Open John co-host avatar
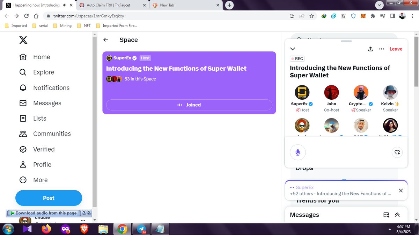The width and height of the screenshot is (419, 238). pos(331,92)
